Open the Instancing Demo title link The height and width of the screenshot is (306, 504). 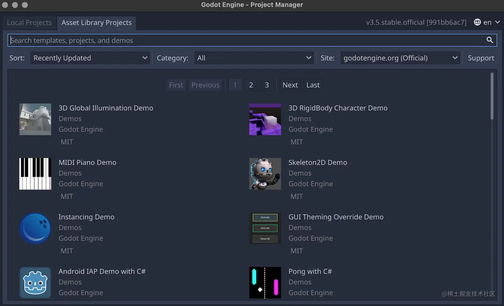click(86, 217)
